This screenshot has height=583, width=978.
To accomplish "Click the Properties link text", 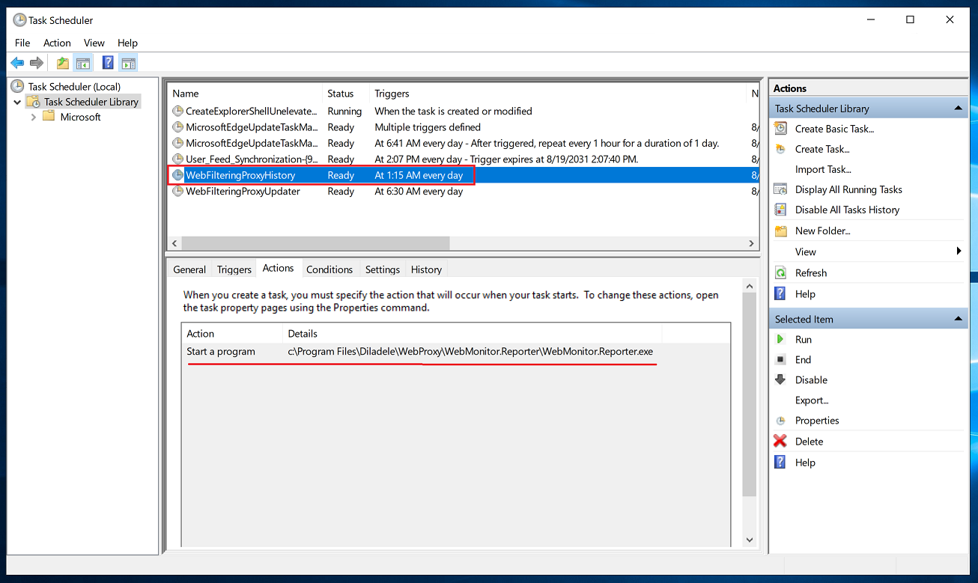I will (817, 421).
